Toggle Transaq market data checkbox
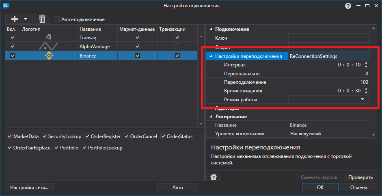The width and height of the screenshot is (382, 196). pos(138,37)
